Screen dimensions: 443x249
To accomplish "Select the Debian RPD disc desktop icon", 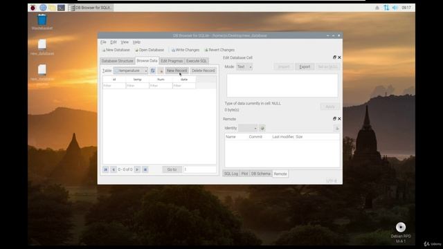I will coord(401,232).
